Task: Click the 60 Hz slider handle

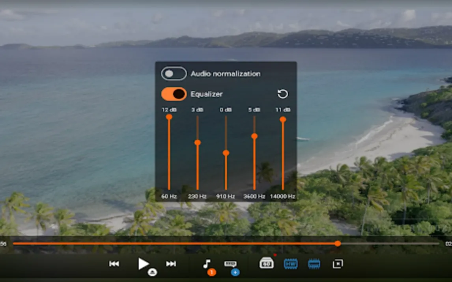Action: (169, 117)
